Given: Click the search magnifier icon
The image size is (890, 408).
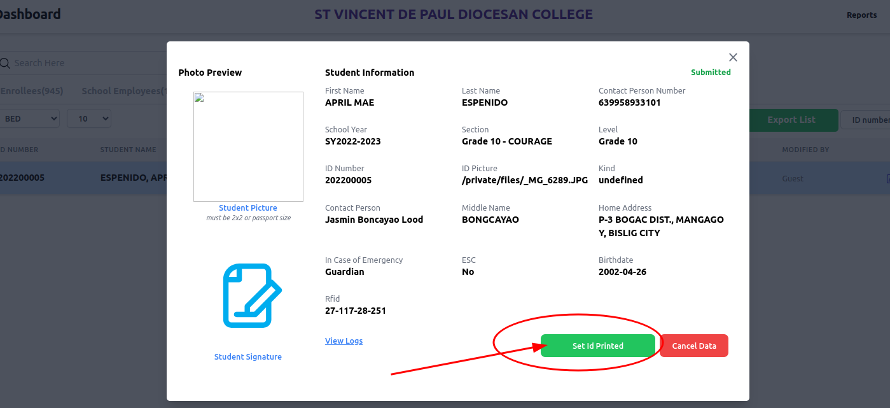Looking at the screenshot, I should pyautogui.click(x=5, y=63).
